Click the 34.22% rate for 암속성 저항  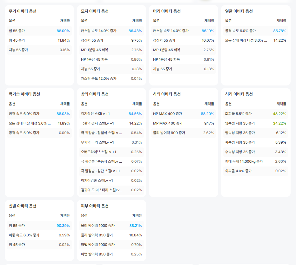click(279, 123)
